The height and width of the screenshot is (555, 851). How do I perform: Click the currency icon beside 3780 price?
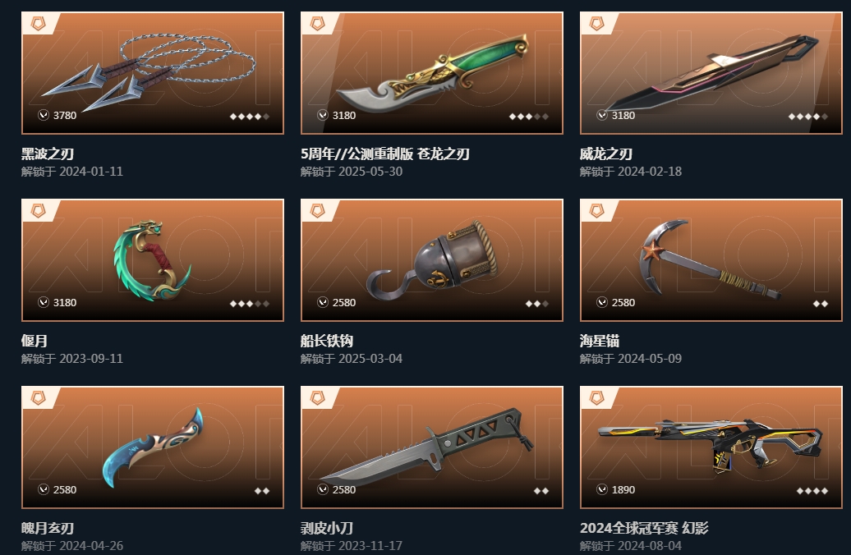pyautogui.click(x=44, y=115)
